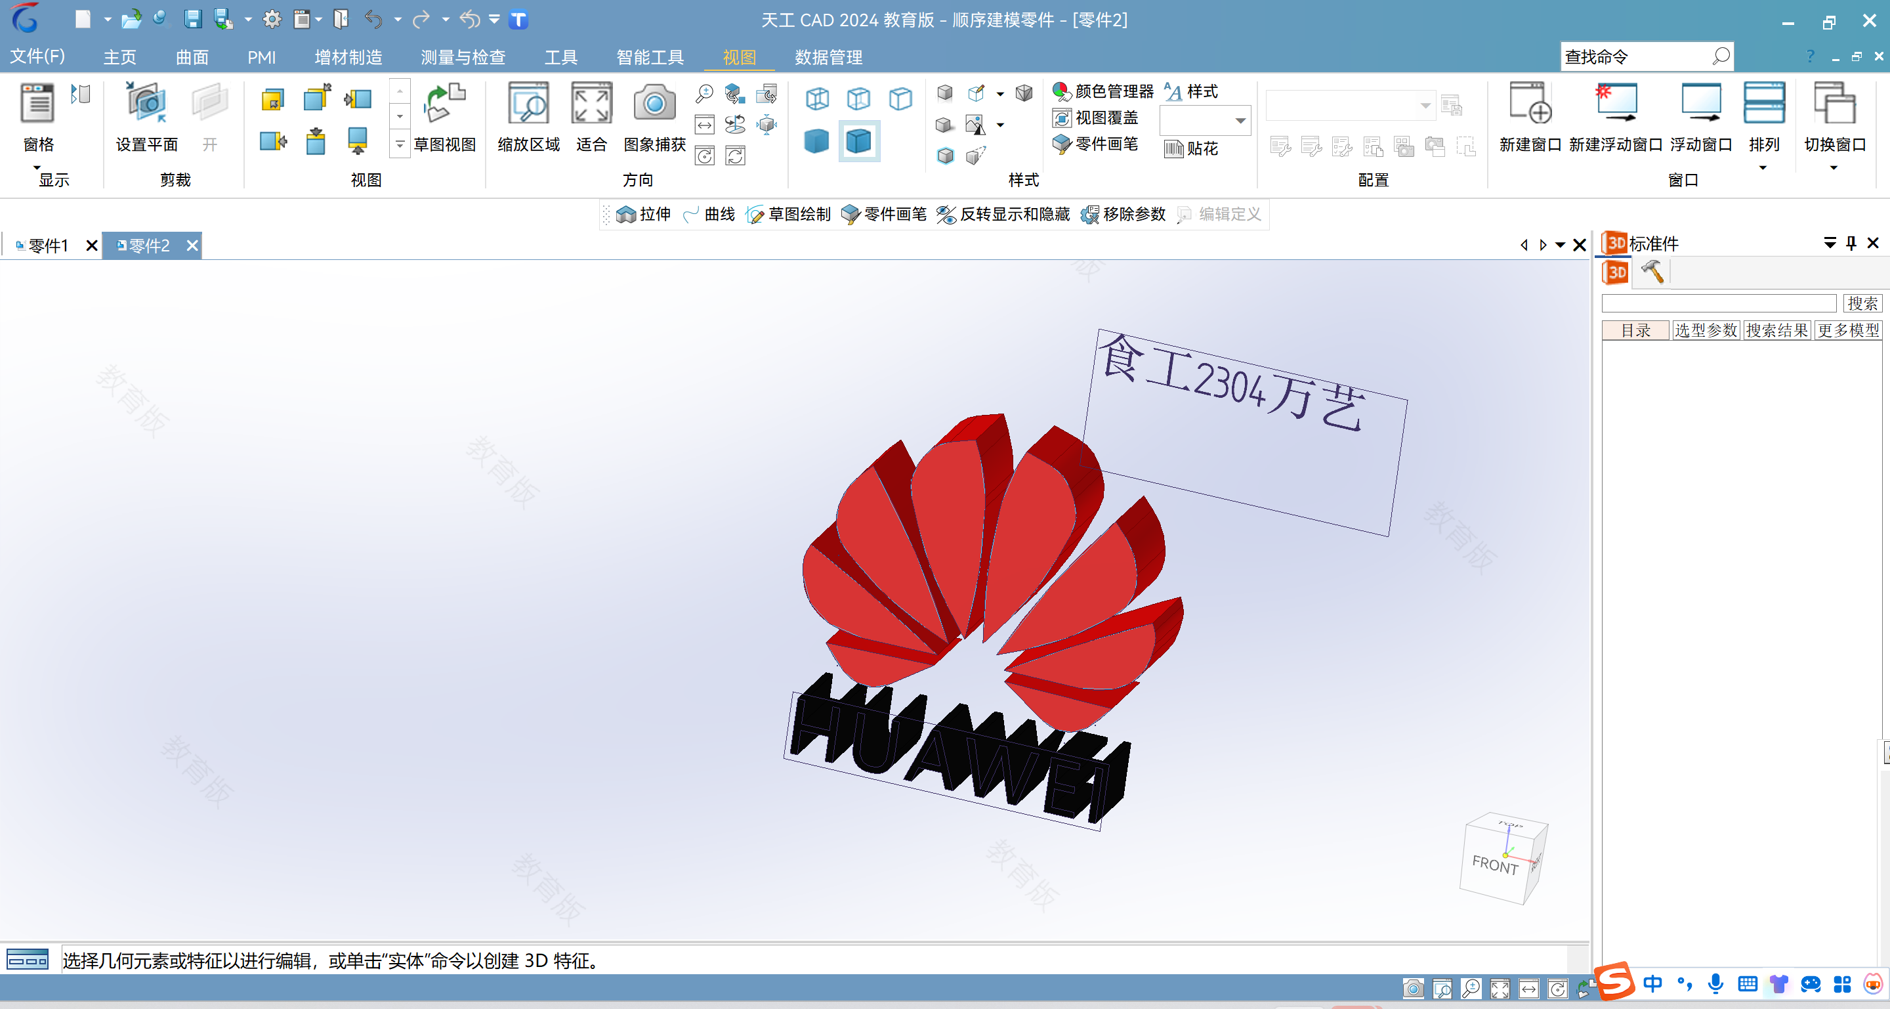Image resolution: width=1890 pixels, height=1009 pixels.
Task: Open the settings gear in quick access toolbar
Action: [272, 20]
